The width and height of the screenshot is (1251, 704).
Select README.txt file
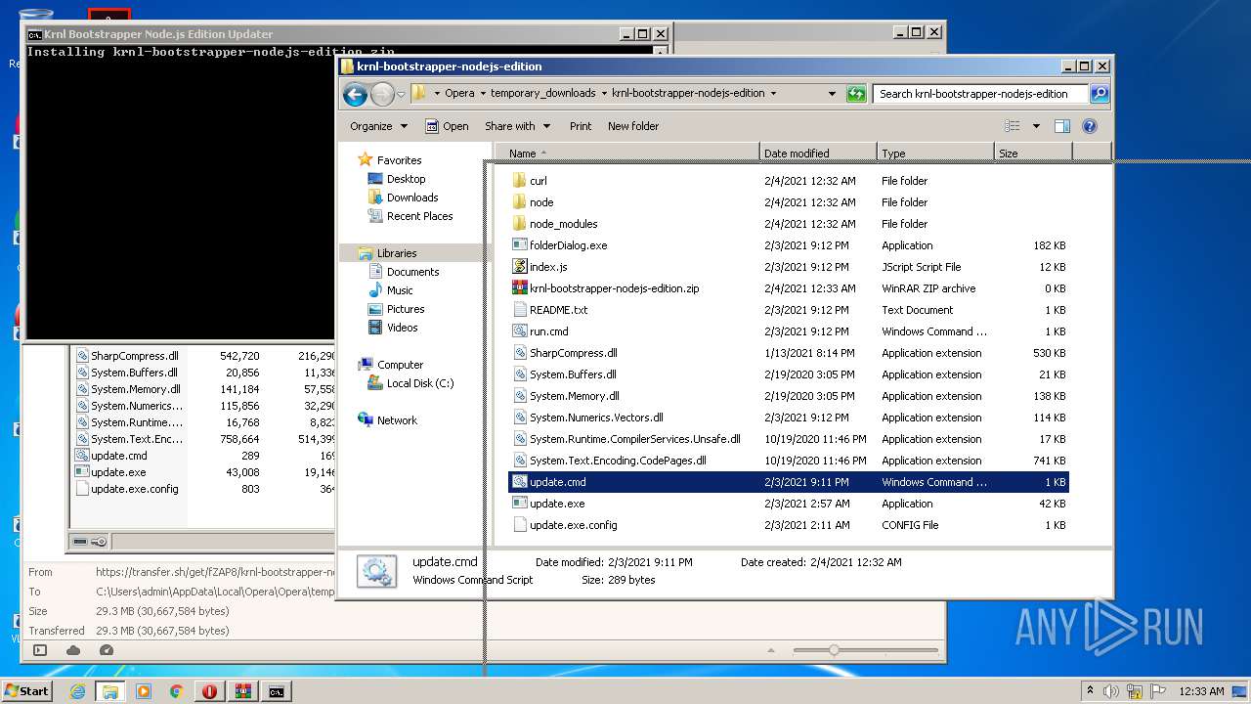[549, 310]
